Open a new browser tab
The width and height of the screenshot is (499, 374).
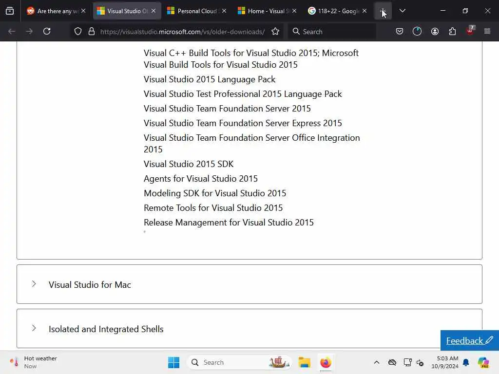click(x=383, y=11)
